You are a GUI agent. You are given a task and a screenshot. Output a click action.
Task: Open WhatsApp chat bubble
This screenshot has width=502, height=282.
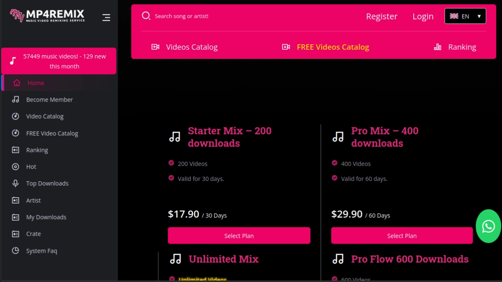coord(488,226)
